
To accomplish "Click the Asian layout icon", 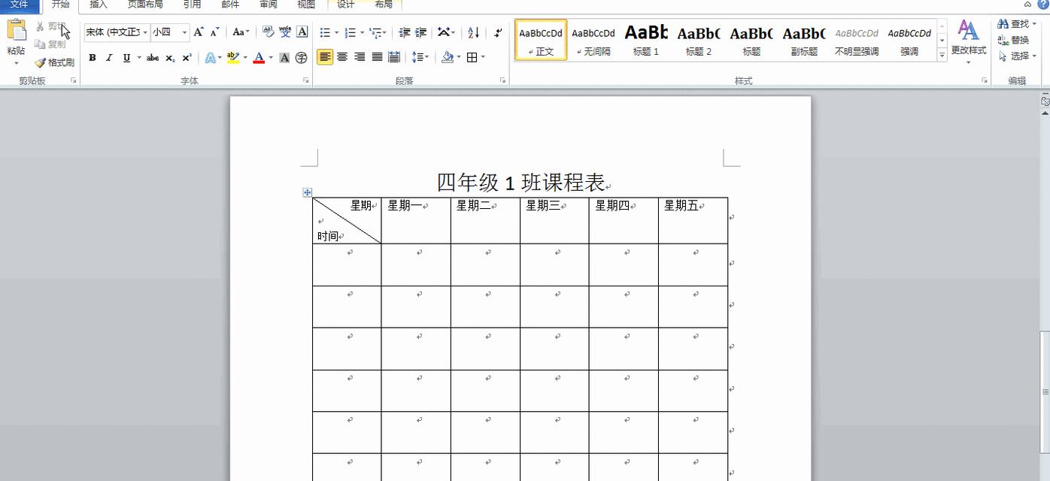I will click(x=445, y=32).
